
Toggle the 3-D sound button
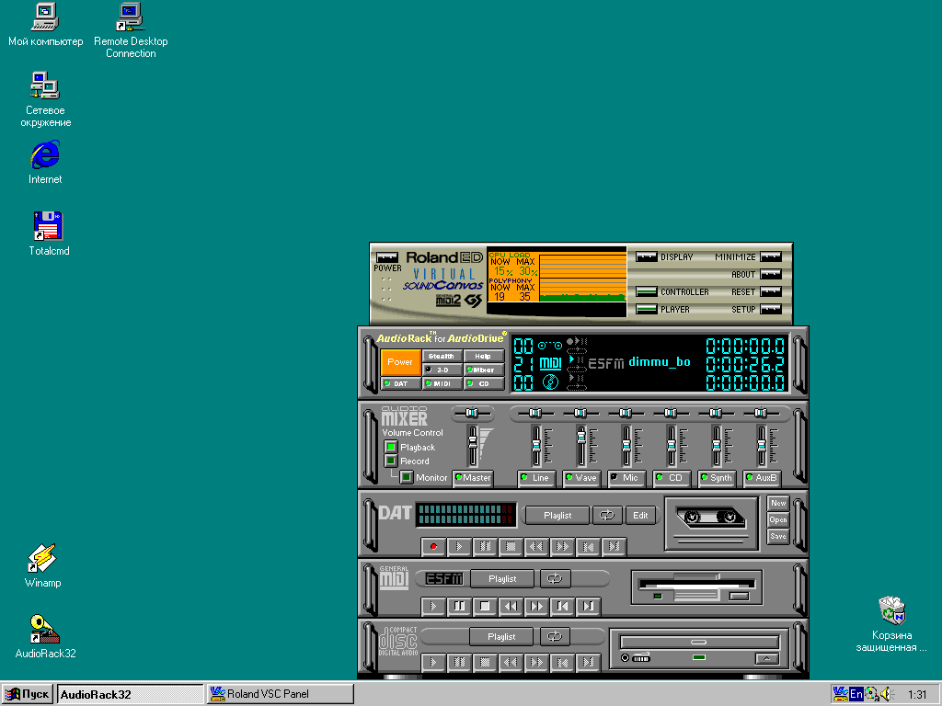pos(442,370)
